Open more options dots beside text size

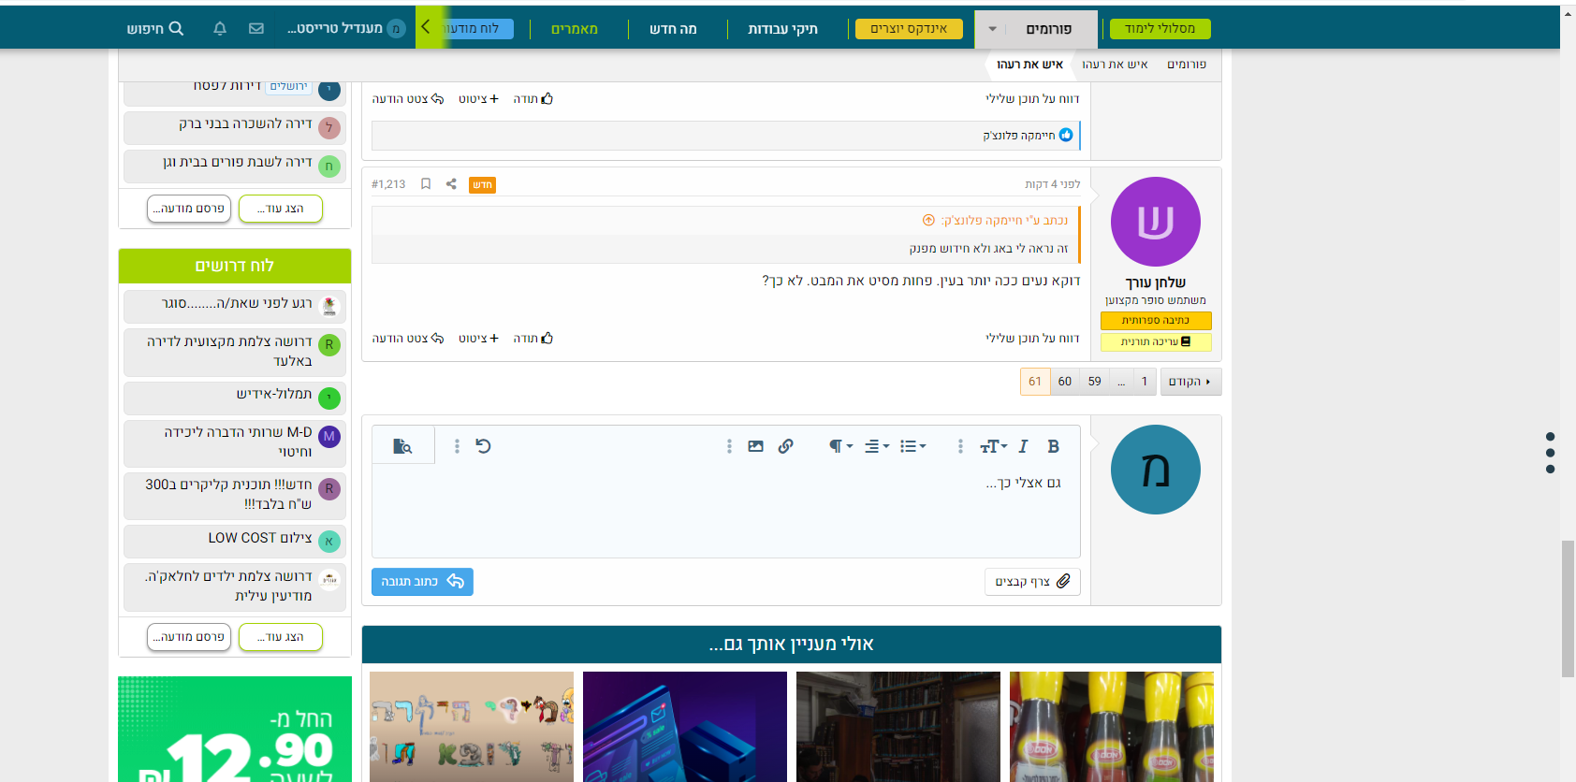[960, 446]
